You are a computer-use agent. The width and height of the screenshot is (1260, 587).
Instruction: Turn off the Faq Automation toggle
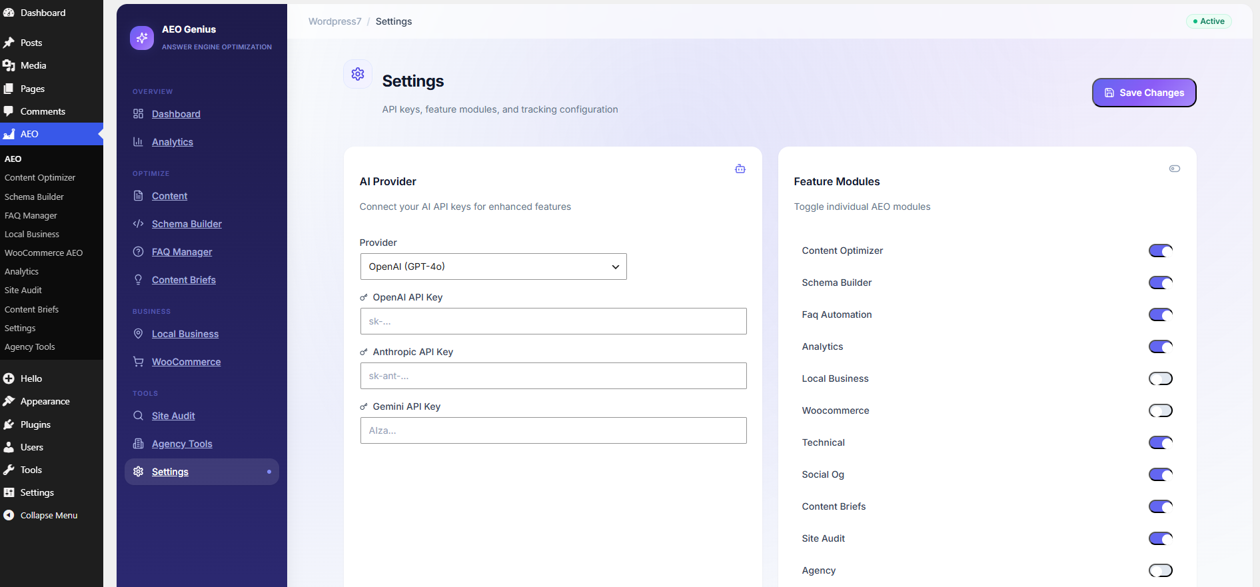tap(1161, 314)
